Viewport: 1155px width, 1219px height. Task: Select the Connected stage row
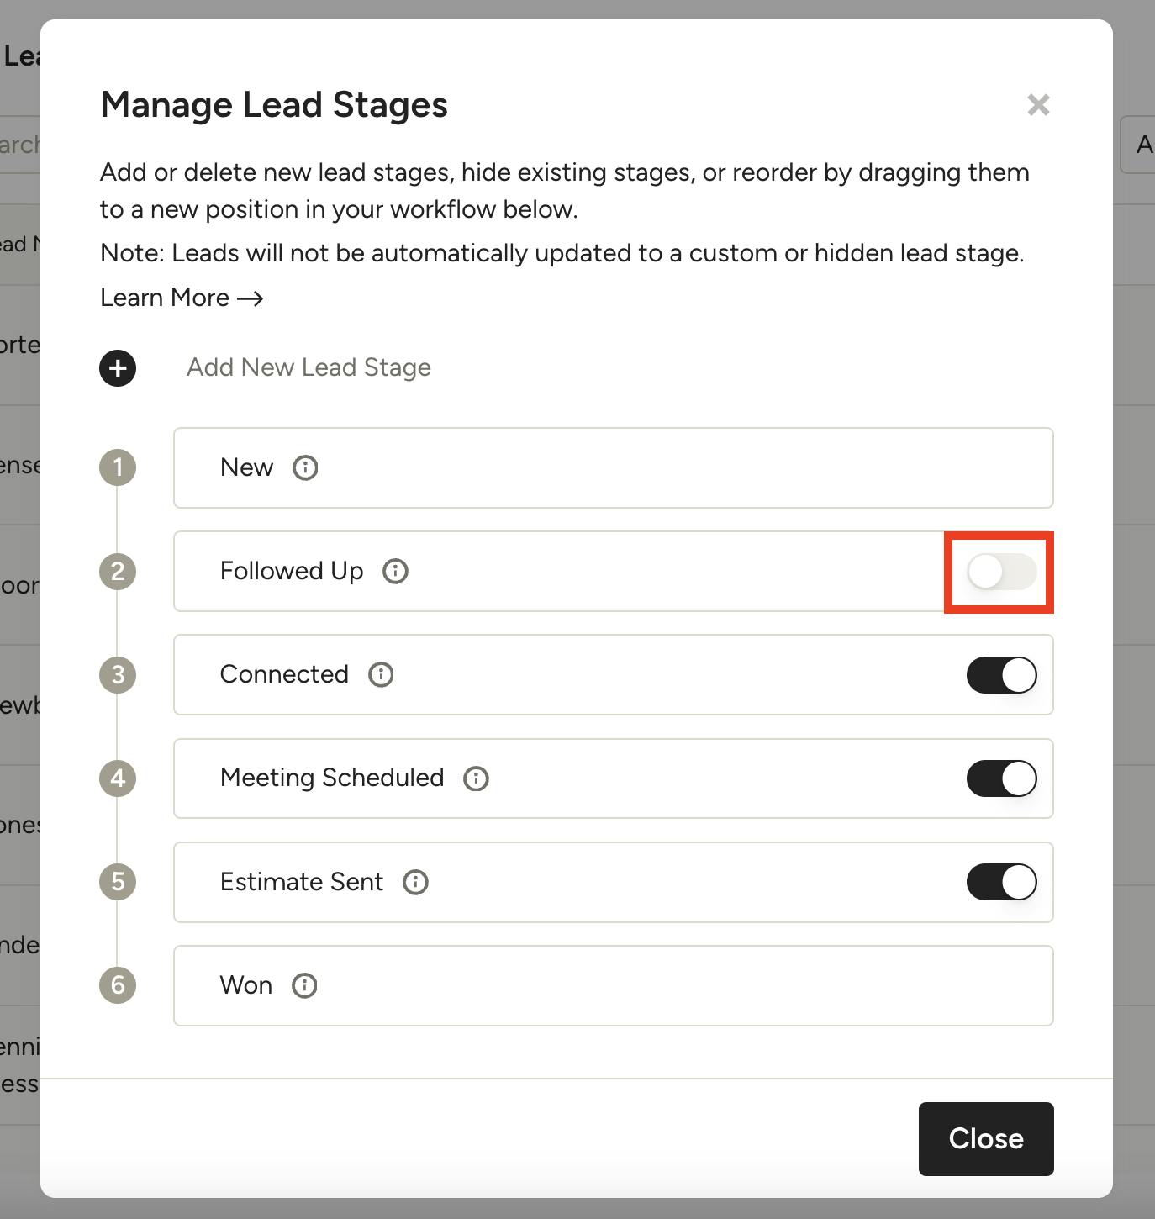588,675
